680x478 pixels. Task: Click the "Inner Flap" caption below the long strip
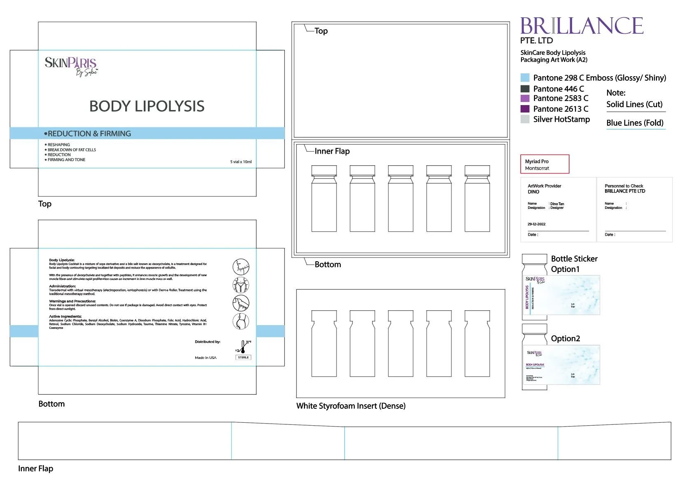coord(35,469)
